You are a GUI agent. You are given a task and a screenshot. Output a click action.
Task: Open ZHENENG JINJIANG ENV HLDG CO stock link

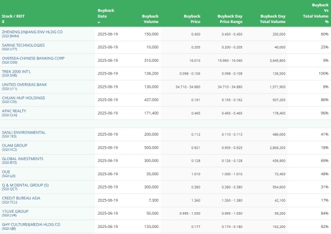point(32,32)
